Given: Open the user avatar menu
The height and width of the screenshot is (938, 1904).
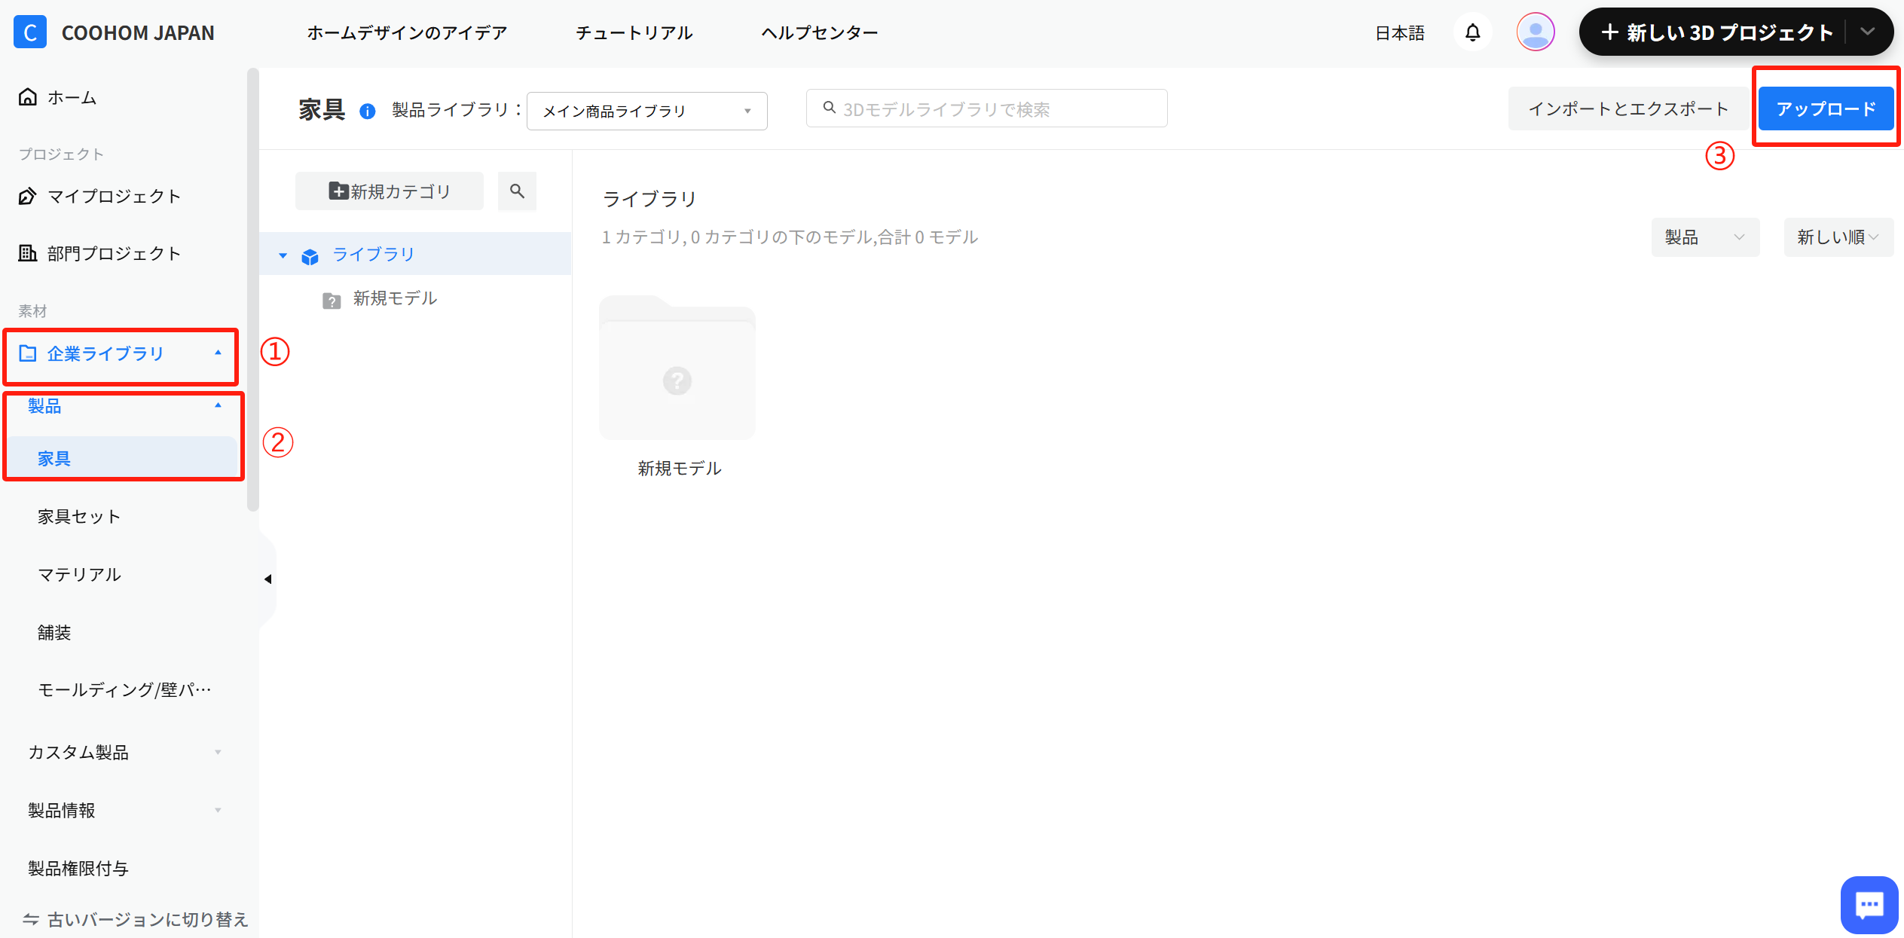Looking at the screenshot, I should coord(1535,32).
